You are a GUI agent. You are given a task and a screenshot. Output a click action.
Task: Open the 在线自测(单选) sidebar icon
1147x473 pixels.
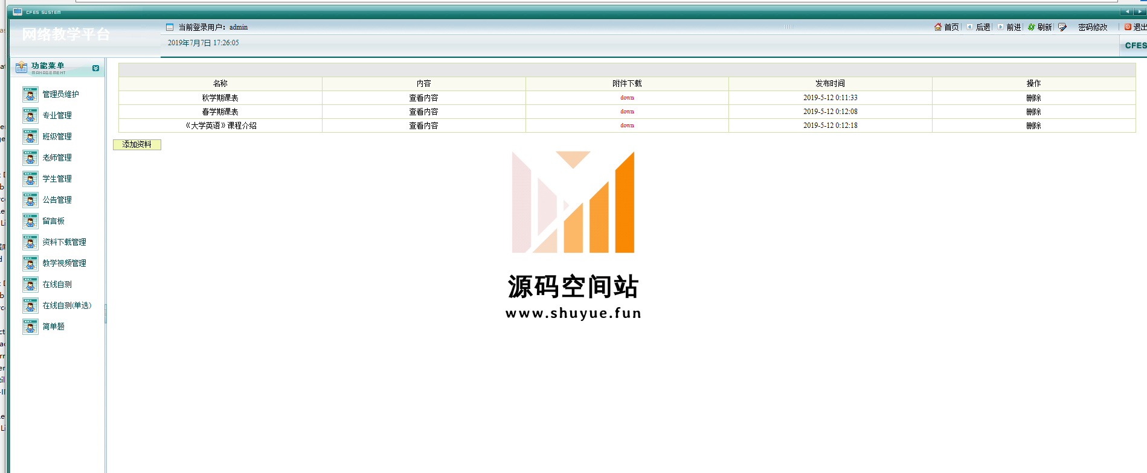pyautogui.click(x=30, y=305)
